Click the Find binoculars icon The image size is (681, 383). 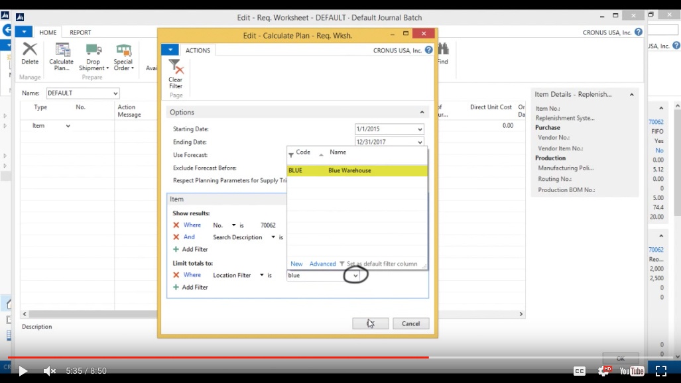(444, 48)
